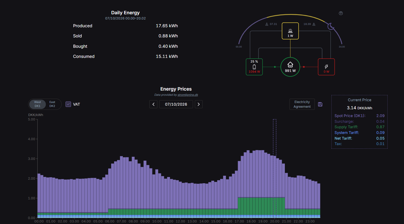The width and height of the screenshot is (404, 224).
Task: Click the DKK/kWh axis label
Action: tap(36, 115)
